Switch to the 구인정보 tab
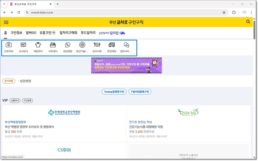 16,33
